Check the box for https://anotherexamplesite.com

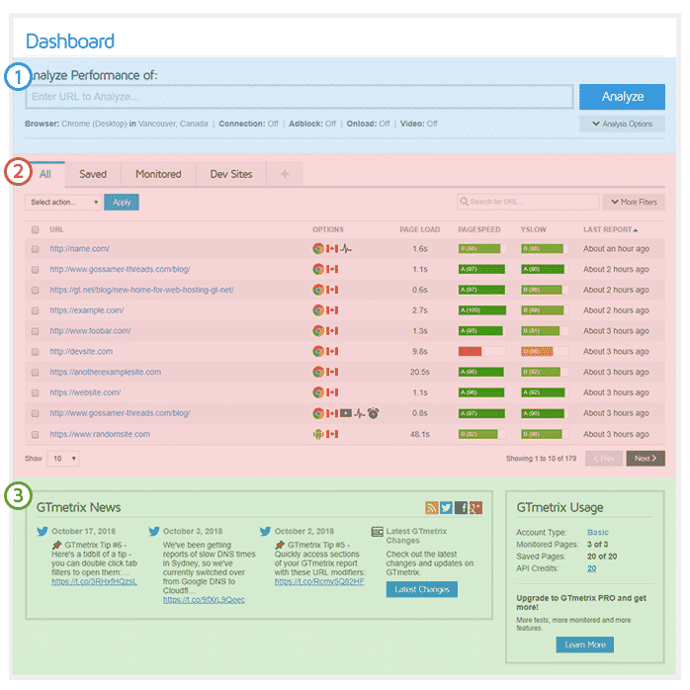(x=36, y=373)
